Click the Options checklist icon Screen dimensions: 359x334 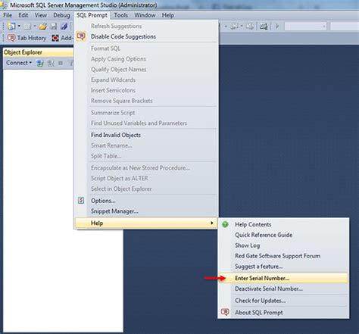point(81,201)
